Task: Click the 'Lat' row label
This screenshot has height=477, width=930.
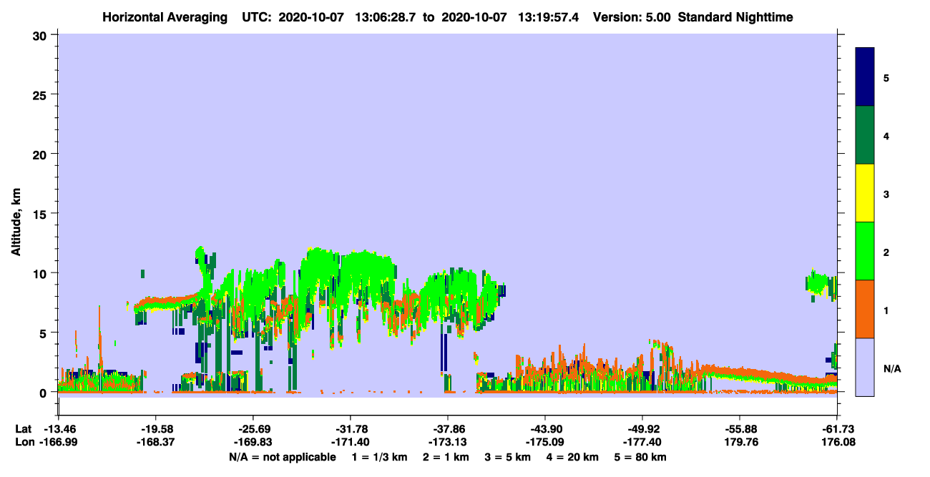Action: (24, 429)
